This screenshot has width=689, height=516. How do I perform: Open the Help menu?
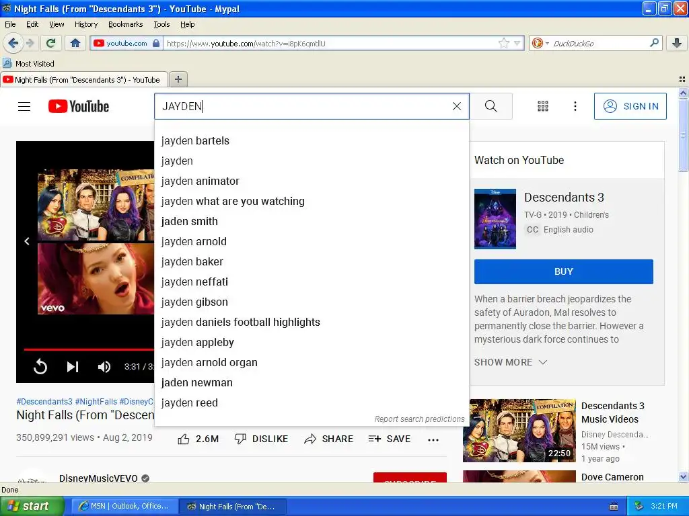pos(187,24)
